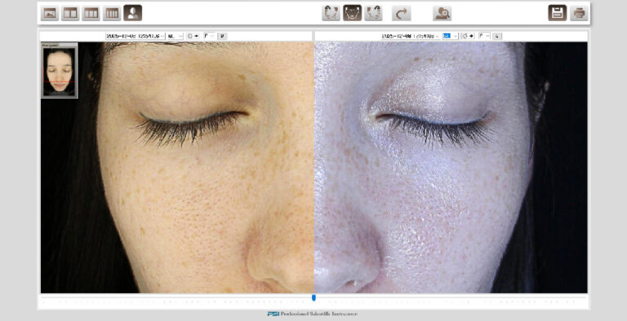
Task: Show the front face view
Action: click(x=353, y=13)
